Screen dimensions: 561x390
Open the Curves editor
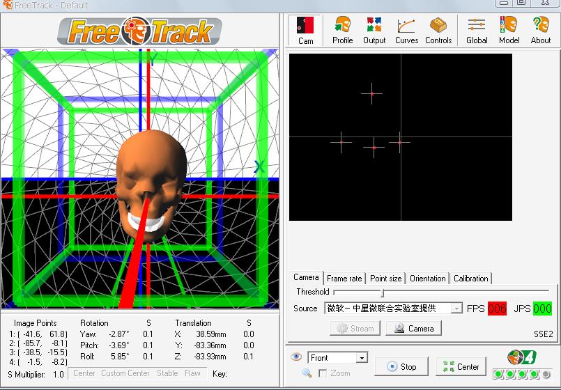tap(406, 31)
